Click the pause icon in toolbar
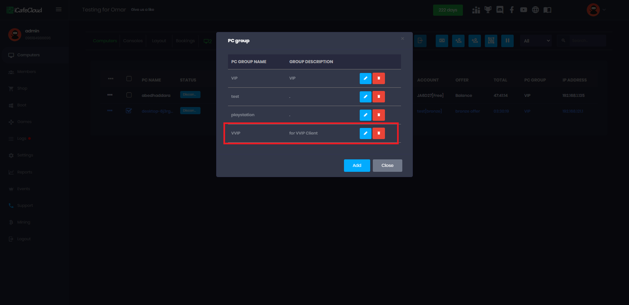The height and width of the screenshot is (305, 629). [x=507, y=41]
